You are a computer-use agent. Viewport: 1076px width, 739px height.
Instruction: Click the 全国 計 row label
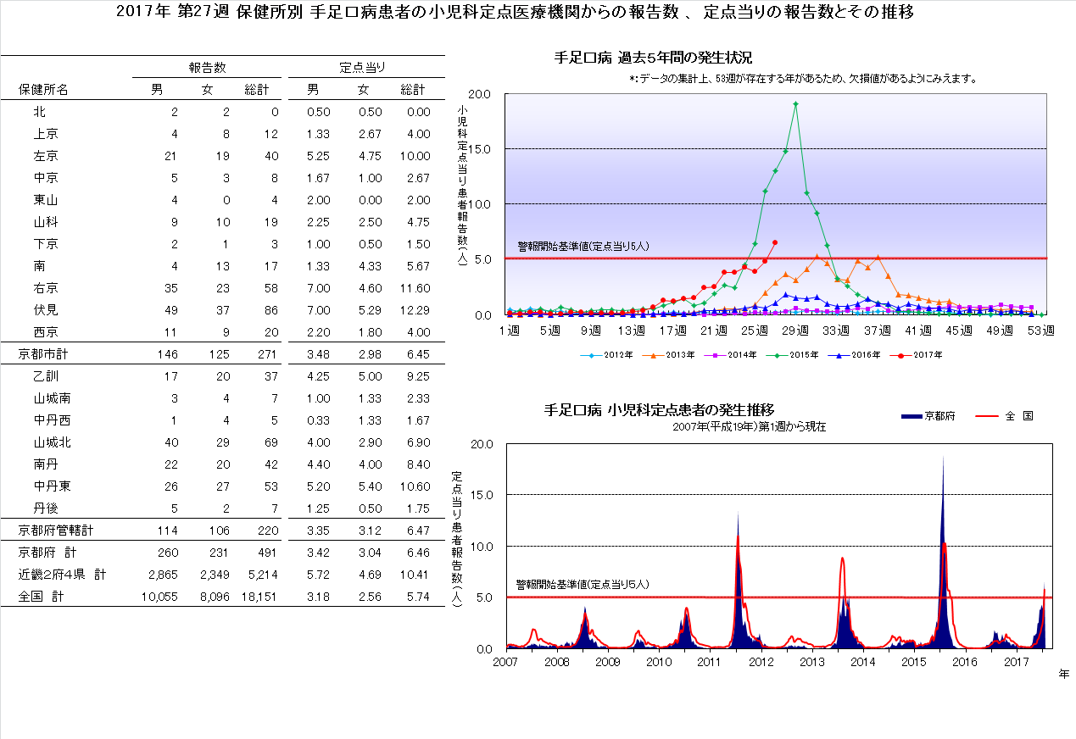[x=42, y=597]
